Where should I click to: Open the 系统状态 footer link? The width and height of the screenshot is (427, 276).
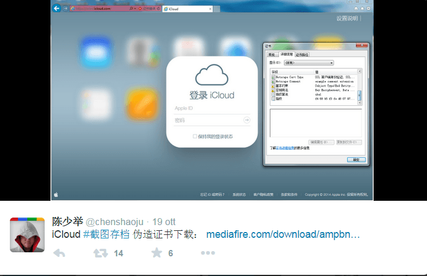tap(239, 194)
